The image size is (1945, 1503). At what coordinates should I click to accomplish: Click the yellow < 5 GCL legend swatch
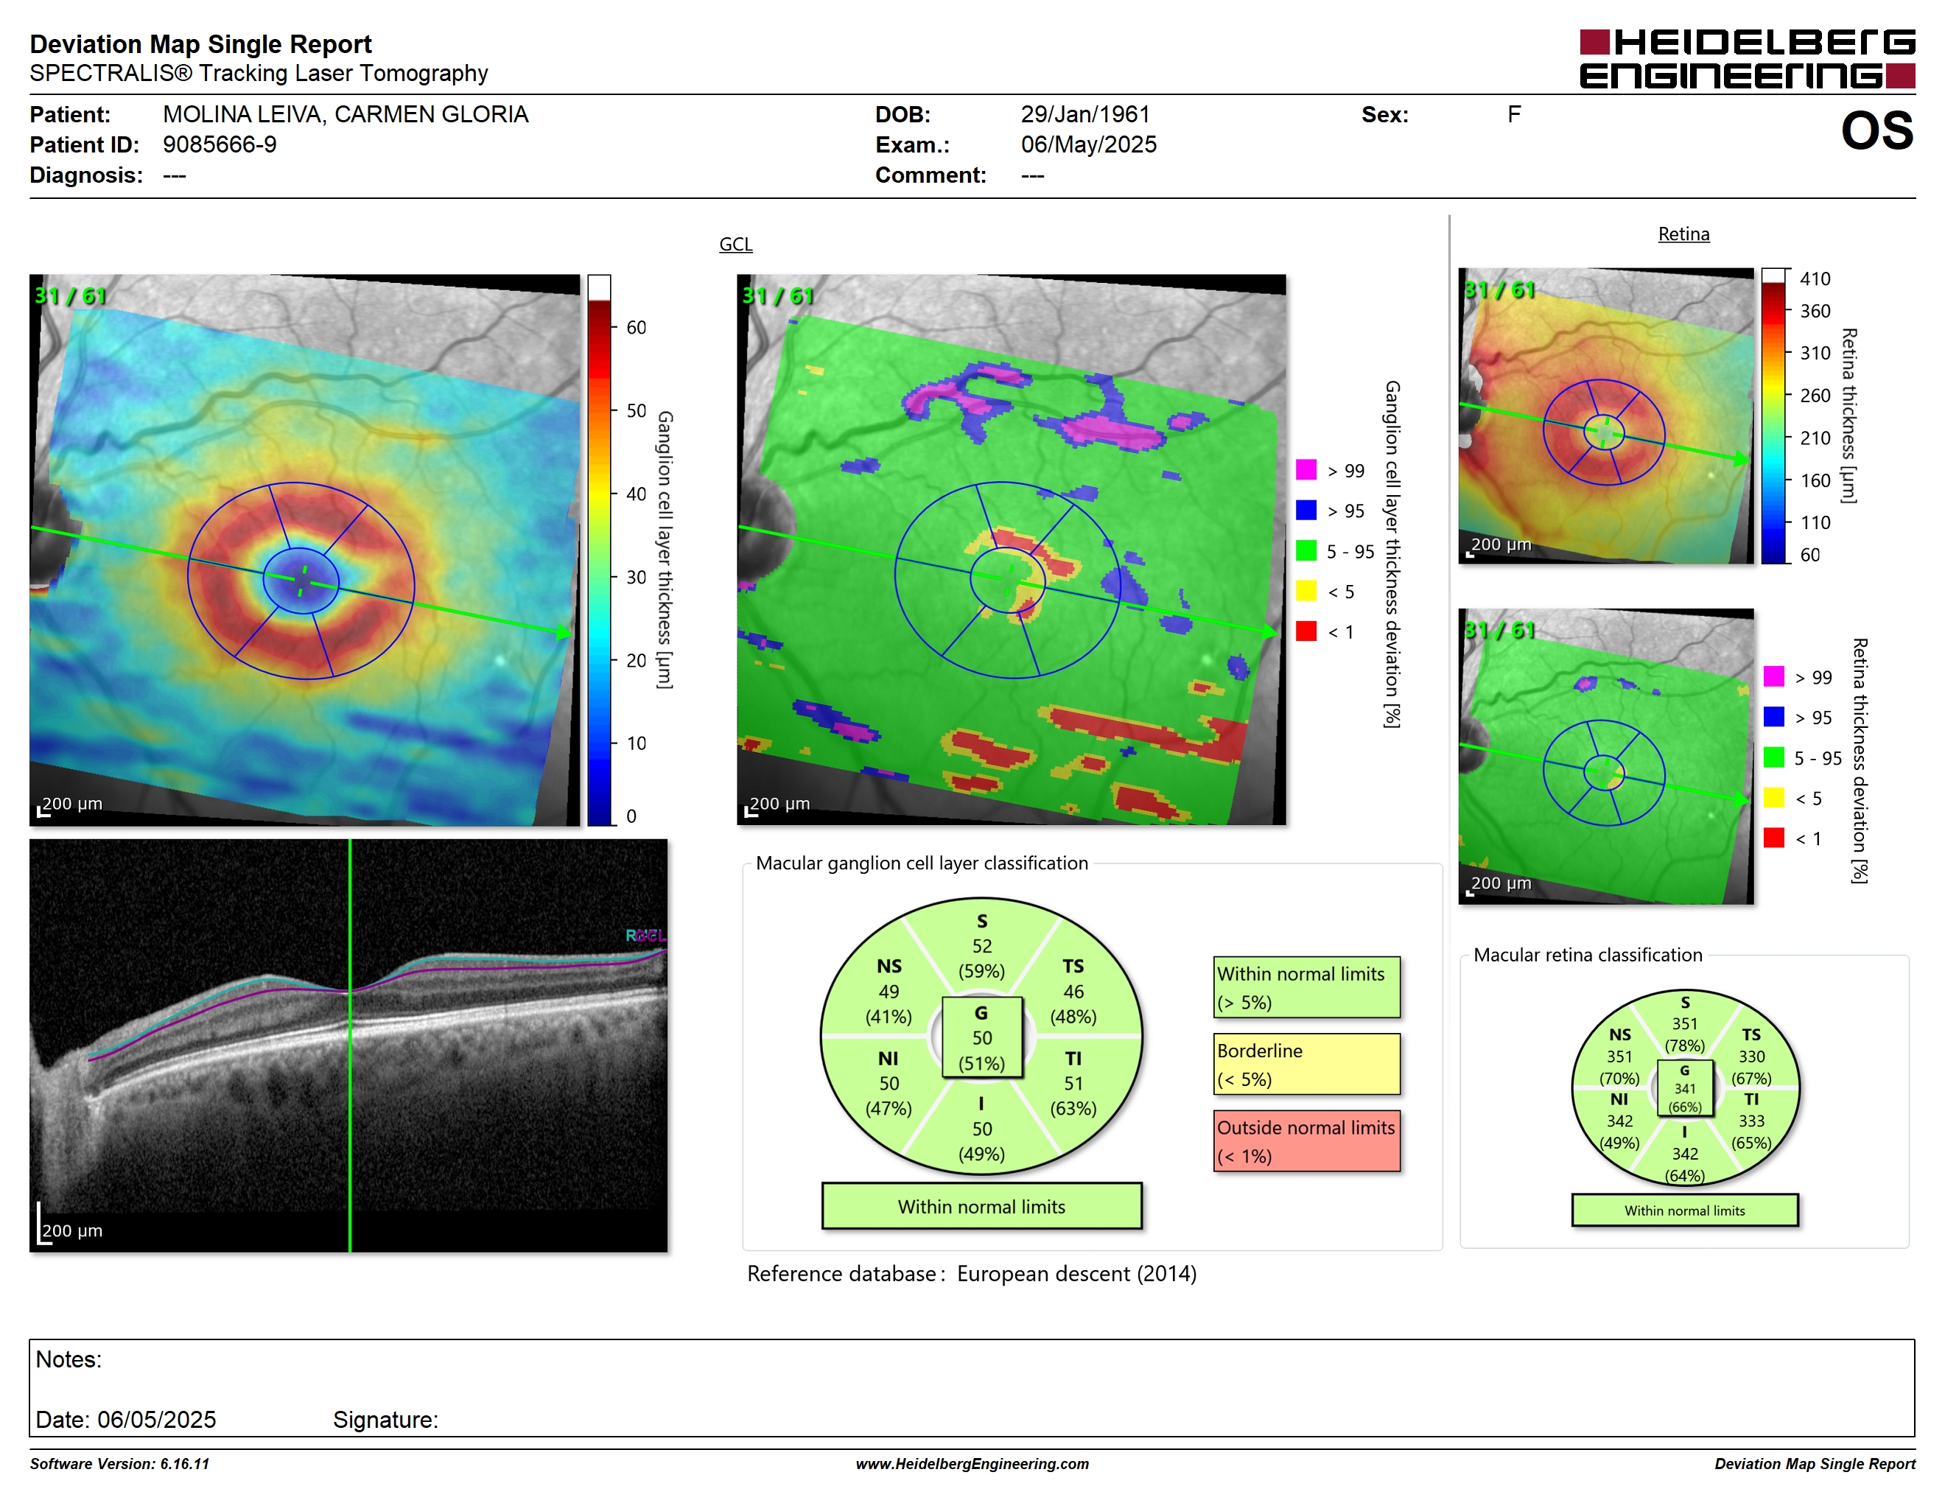tap(1306, 590)
